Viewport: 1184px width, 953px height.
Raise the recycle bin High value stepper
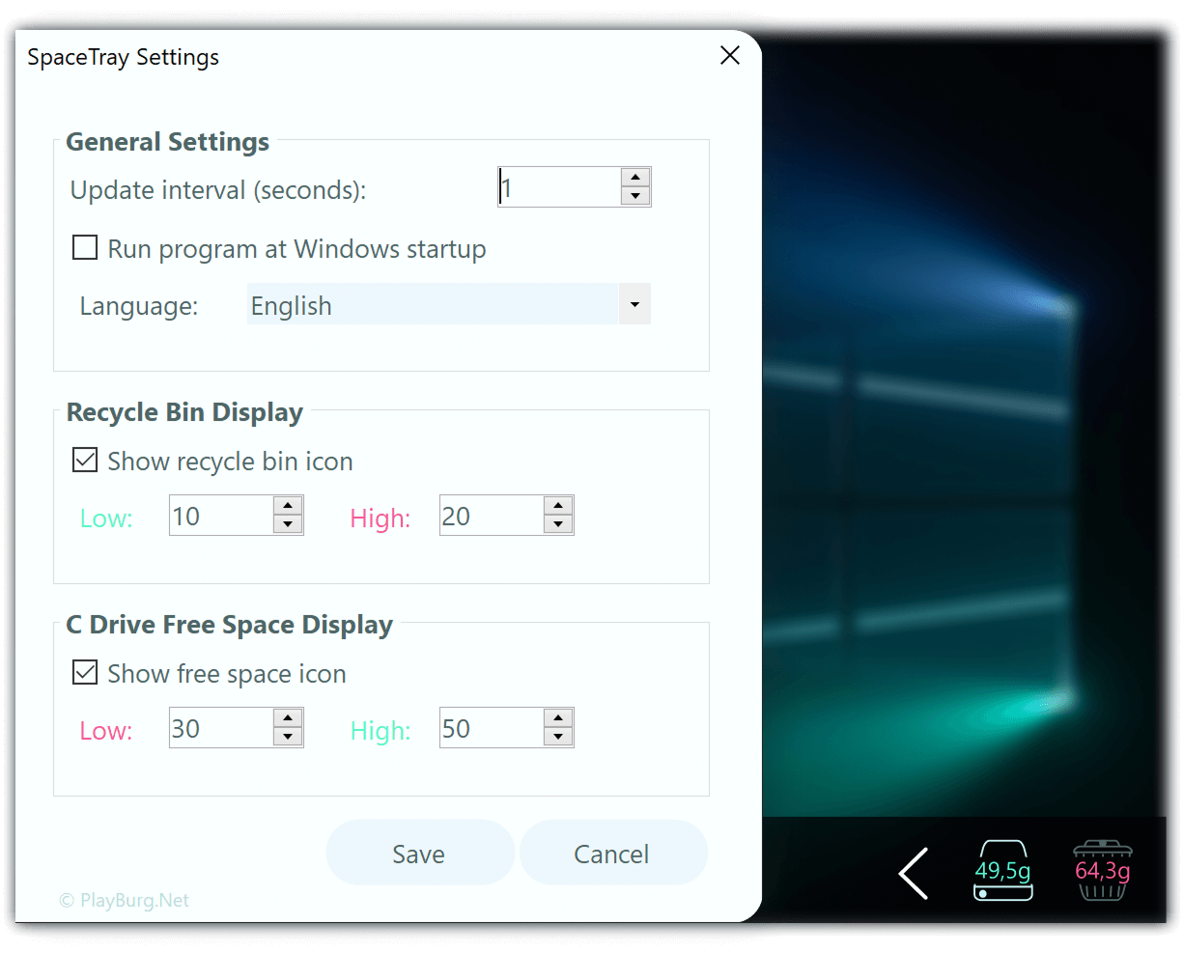(558, 507)
